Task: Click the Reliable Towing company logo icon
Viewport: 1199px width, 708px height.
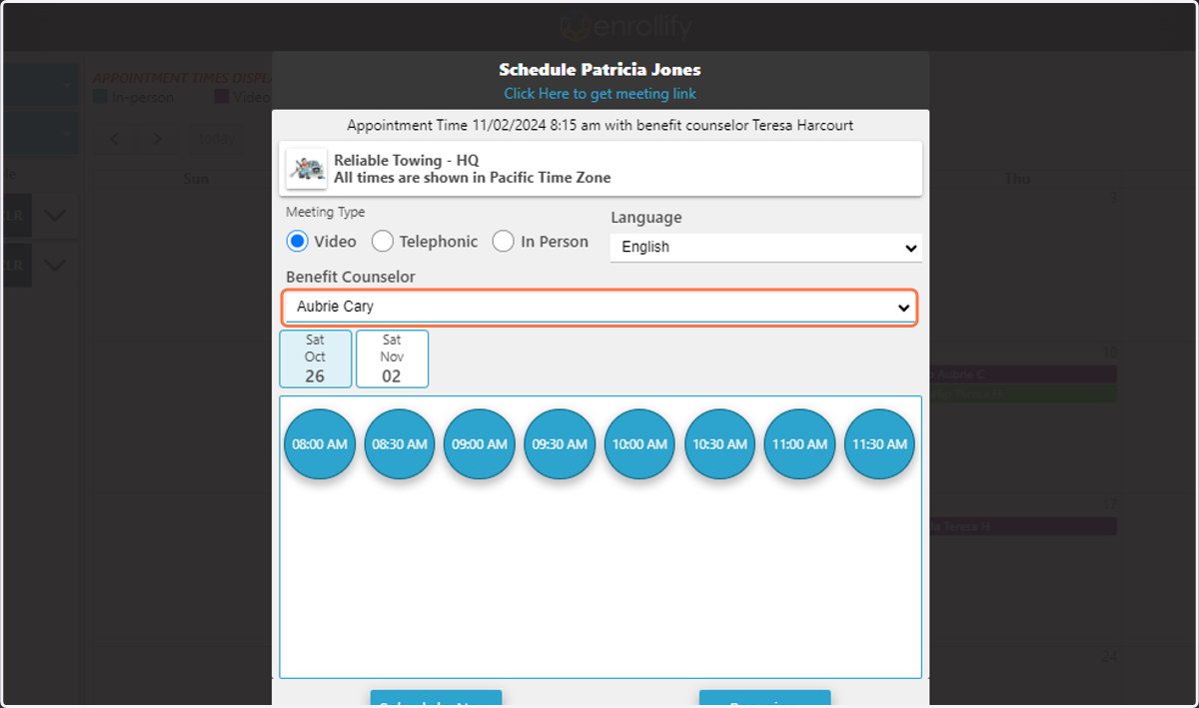Action: click(307, 169)
